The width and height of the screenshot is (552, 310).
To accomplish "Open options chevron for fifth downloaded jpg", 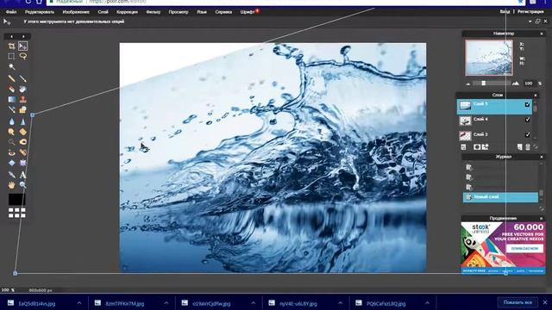I will click(427, 303).
